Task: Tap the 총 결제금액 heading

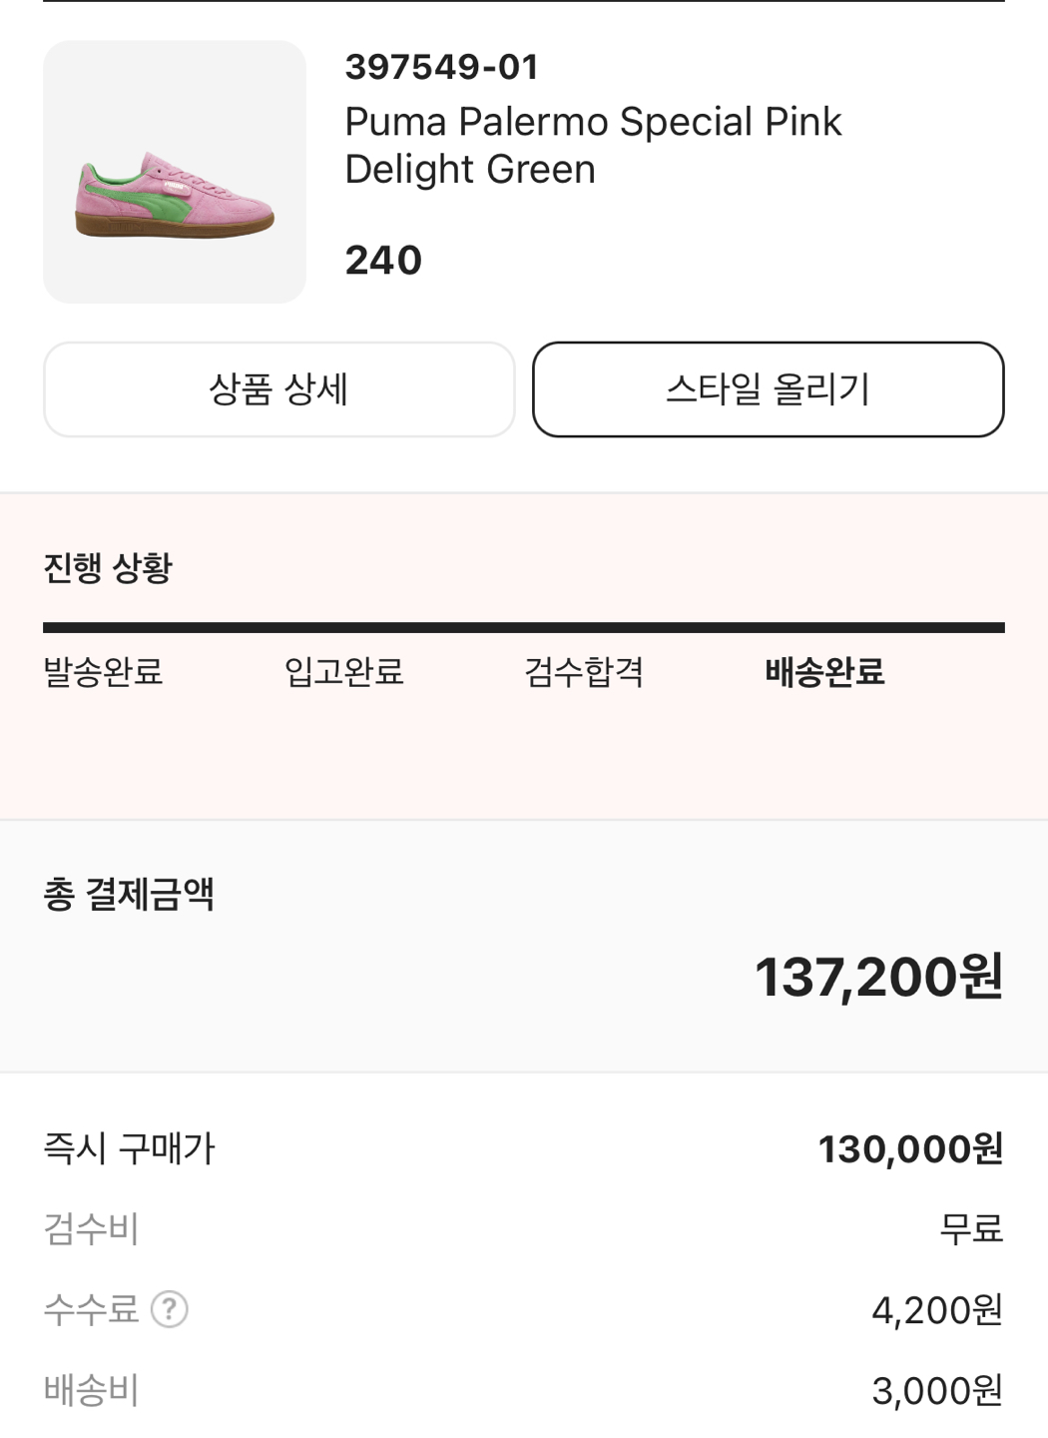Action: pyautogui.click(x=129, y=894)
